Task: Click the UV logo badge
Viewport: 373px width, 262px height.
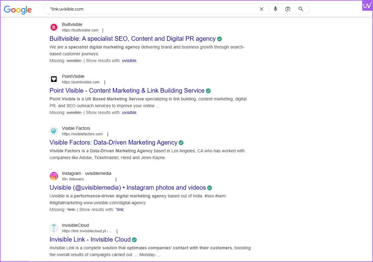Action: tap(367, 6)
